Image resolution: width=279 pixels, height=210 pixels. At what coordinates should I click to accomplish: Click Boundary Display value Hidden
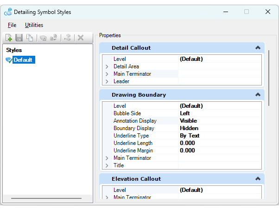[x=220, y=128]
